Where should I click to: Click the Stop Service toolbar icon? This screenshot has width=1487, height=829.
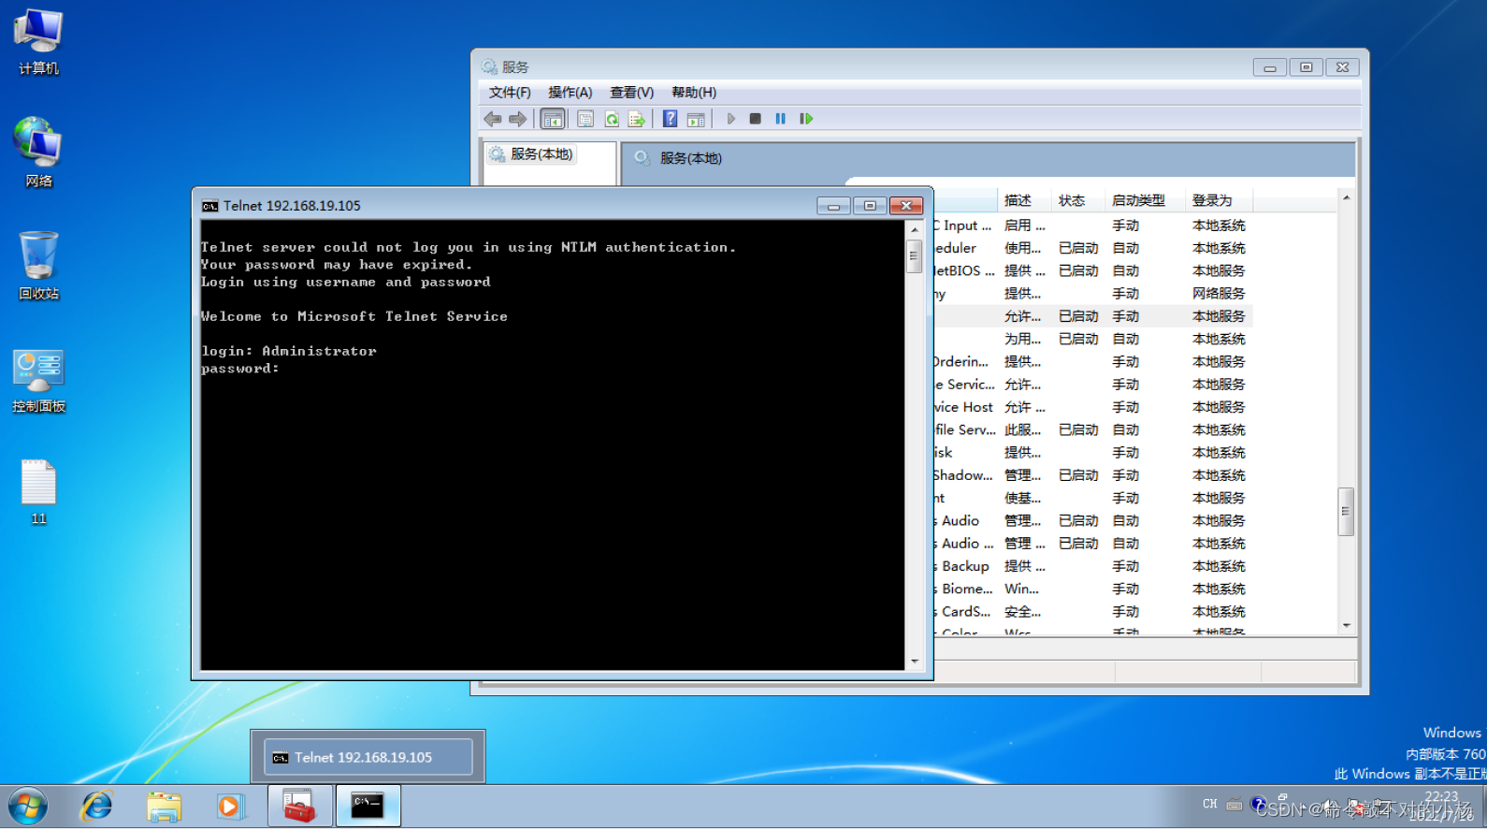pyautogui.click(x=755, y=119)
